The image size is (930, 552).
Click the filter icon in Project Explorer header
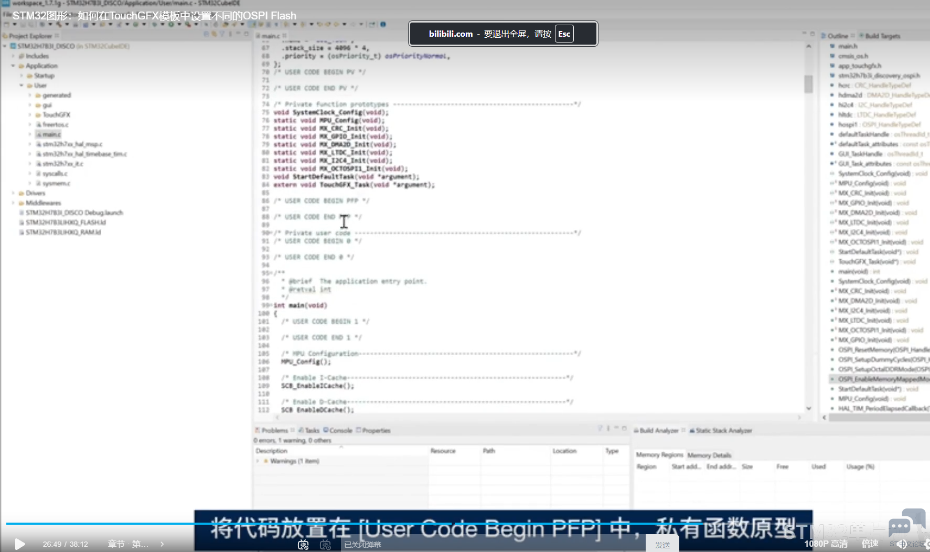[222, 34]
